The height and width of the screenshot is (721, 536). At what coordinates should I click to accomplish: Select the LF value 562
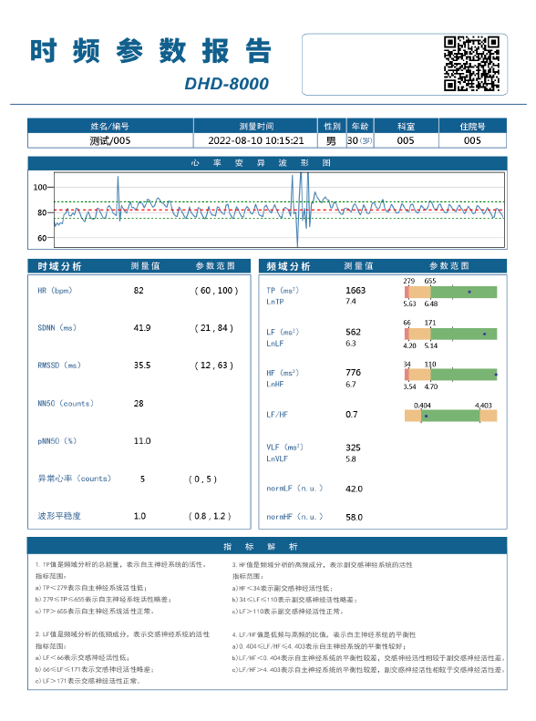[353, 332]
